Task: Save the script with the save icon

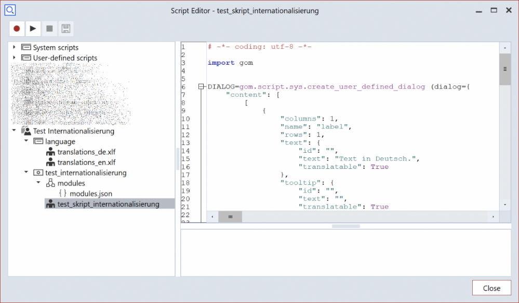Action: pyautogui.click(x=66, y=28)
